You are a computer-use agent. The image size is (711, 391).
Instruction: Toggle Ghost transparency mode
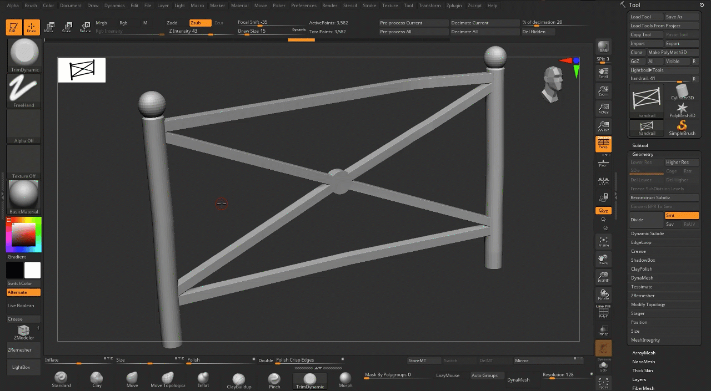tap(603, 348)
